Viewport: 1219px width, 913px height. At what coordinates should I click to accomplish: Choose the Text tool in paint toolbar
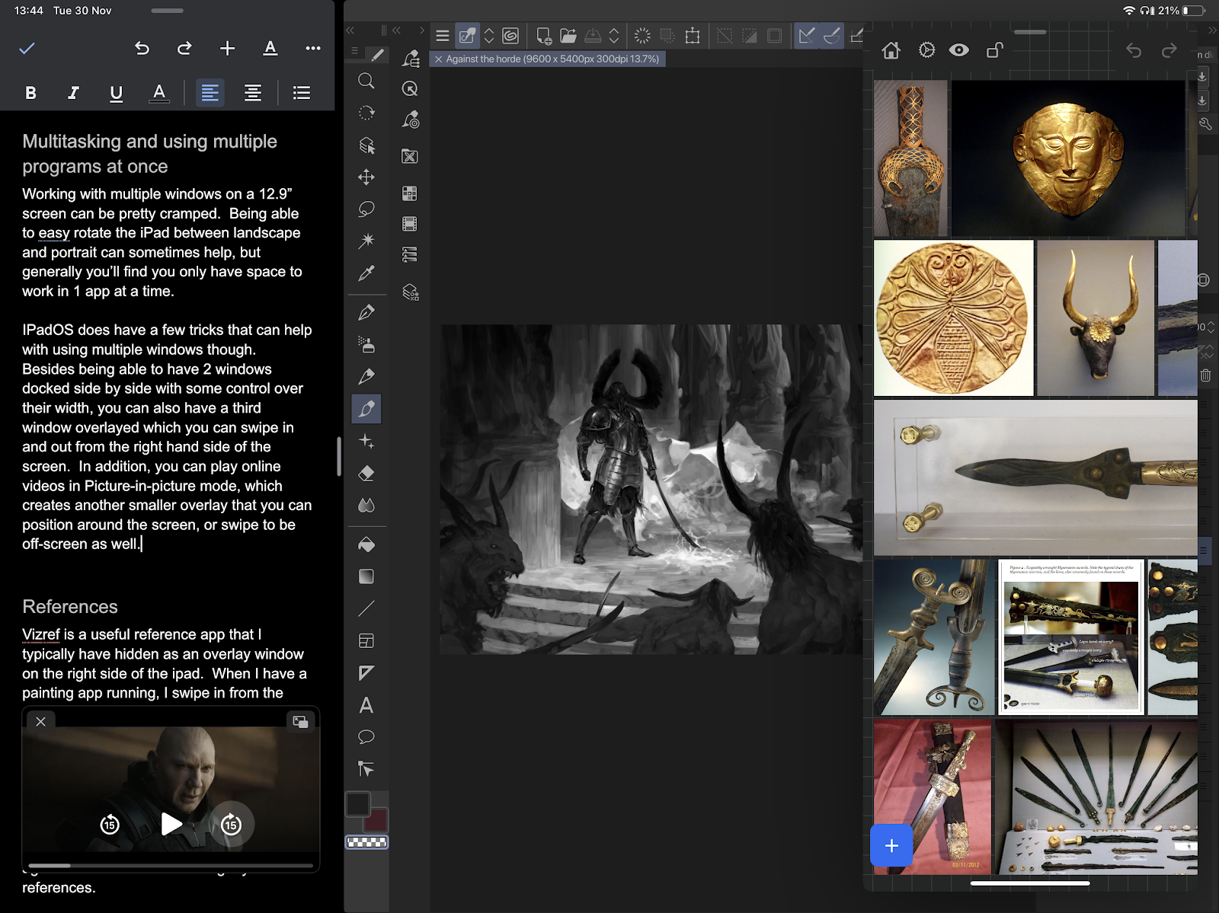click(x=366, y=705)
